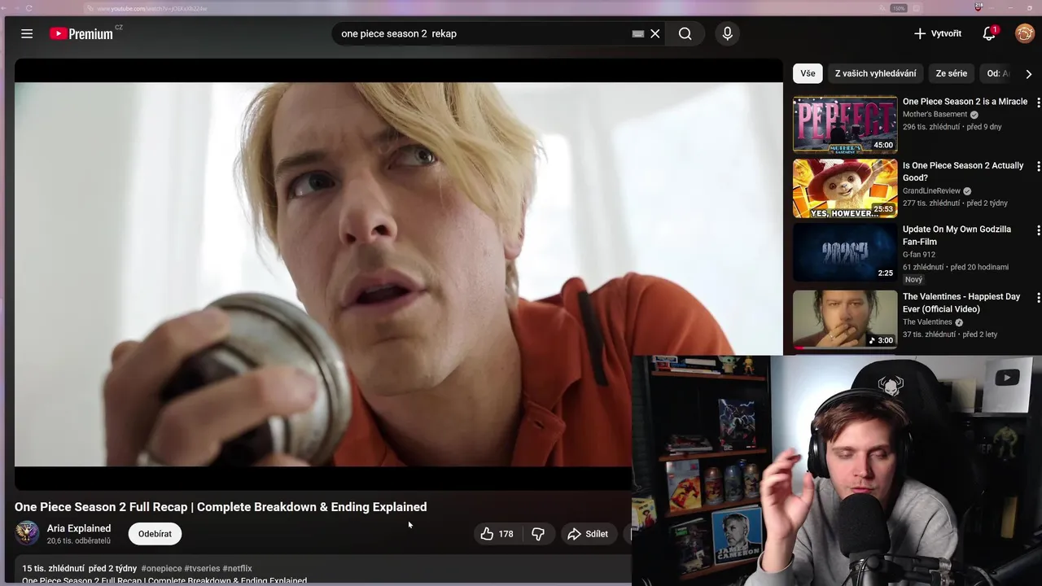Image resolution: width=1042 pixels, height=586 pixels.
Task: Open options for GrandLineReview video
Action: click(x=1038, y=166)
